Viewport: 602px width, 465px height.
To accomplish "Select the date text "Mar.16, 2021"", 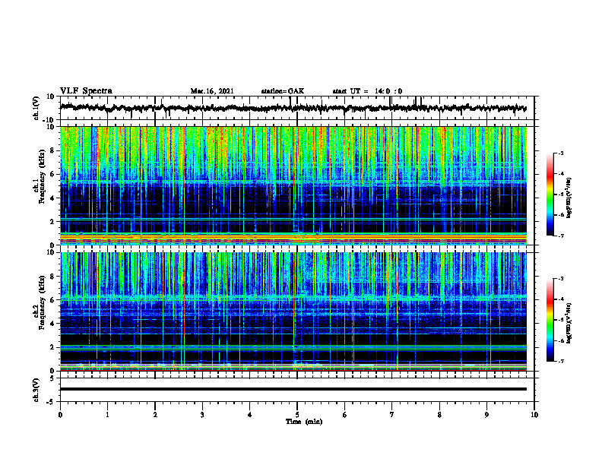I will point(212,91).
